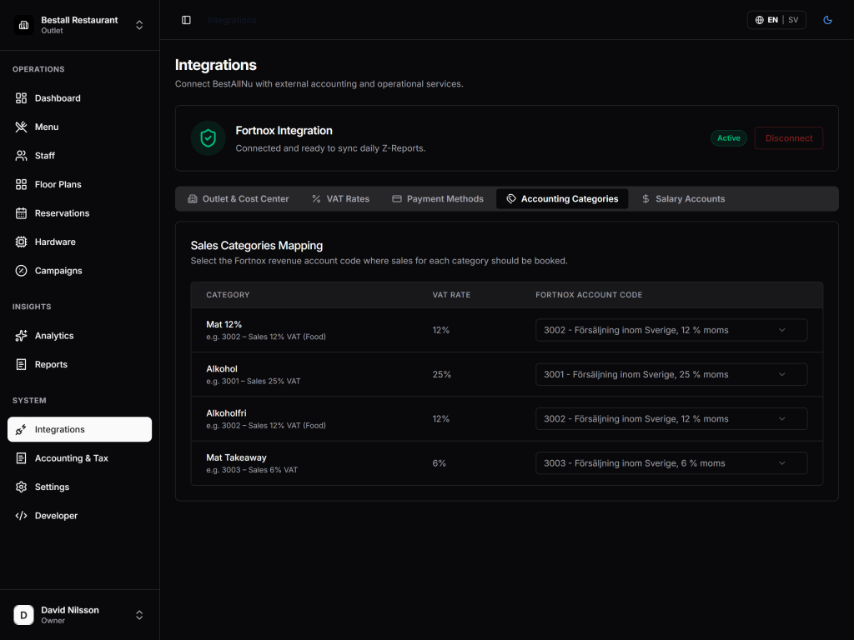Click the Hardware chip icon

[21, 242]
